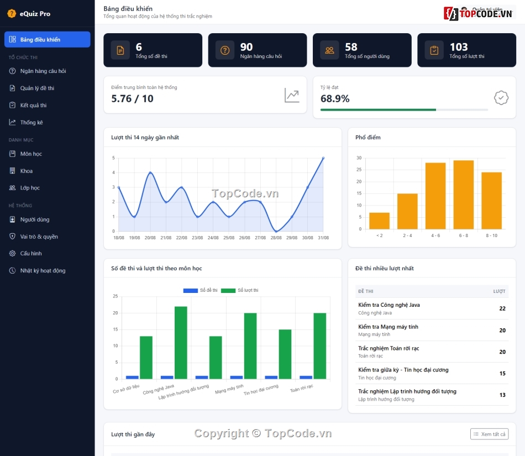
Task: Open Bảng điều khiển in the sidebar
Action: pyautogui.click(x=47, y=39)
